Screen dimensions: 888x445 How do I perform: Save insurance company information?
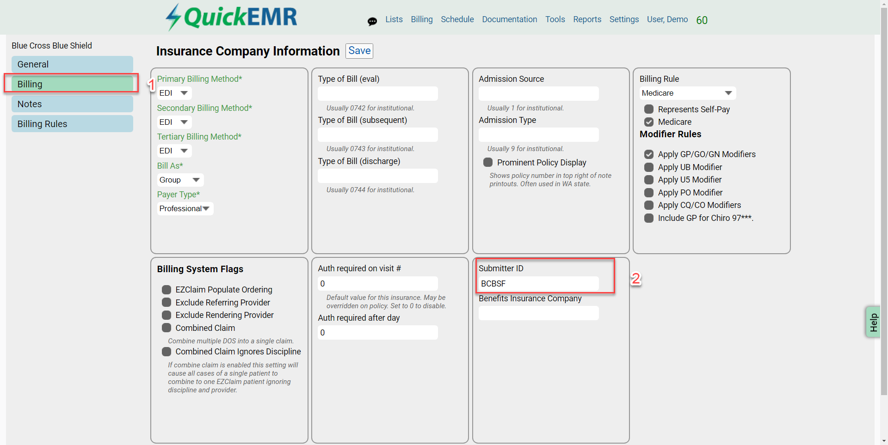tap(359, 51)
